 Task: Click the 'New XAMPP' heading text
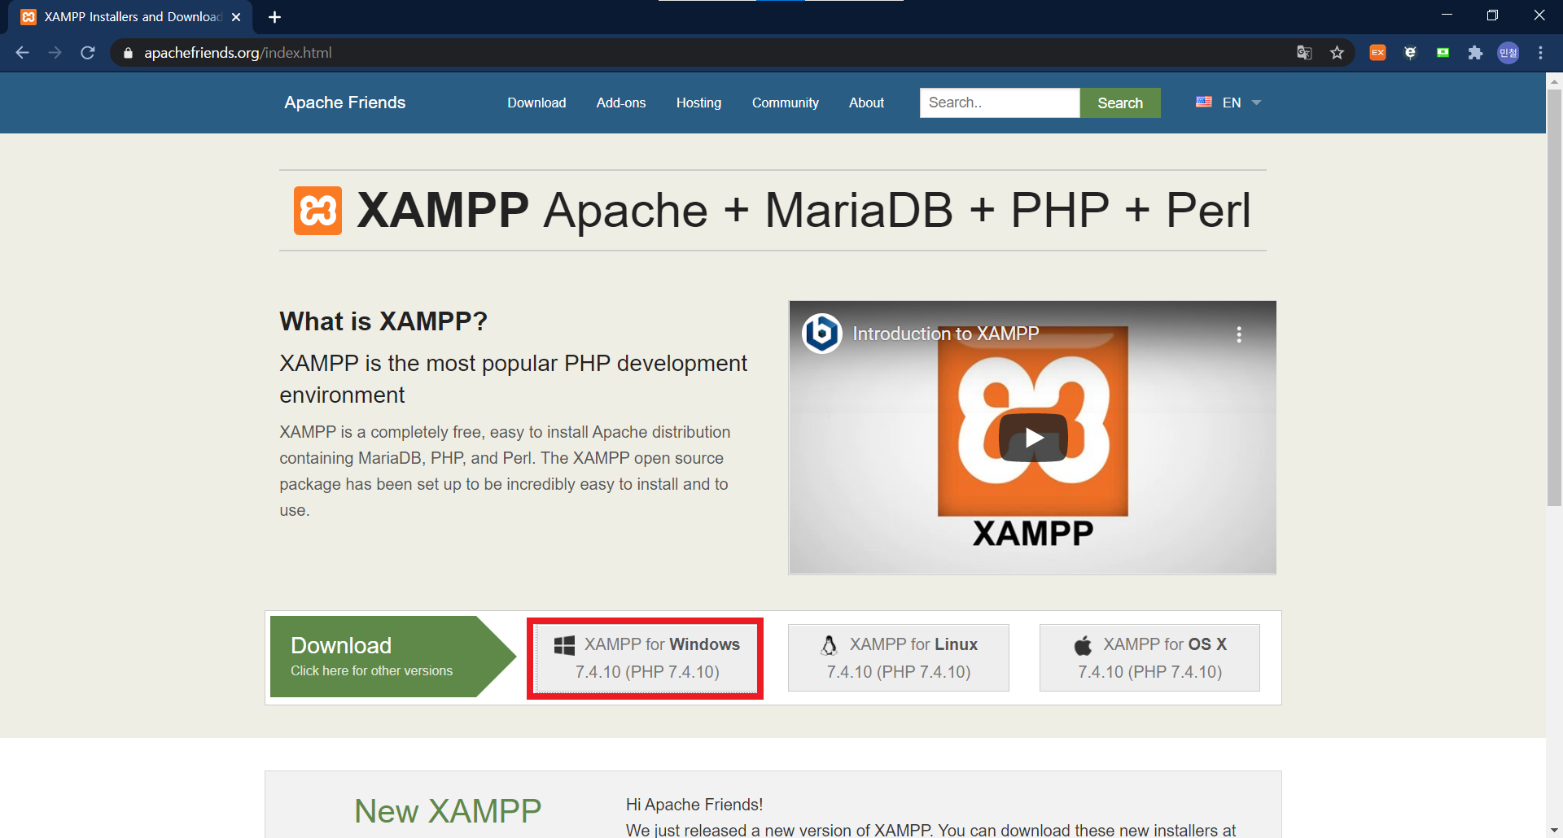coord(448,811)
